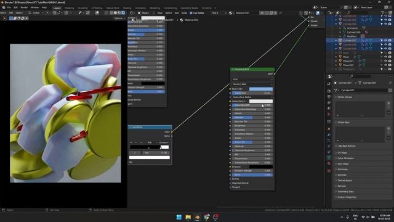
Task: Disable Cylinder.007 render camera icon
Action: (390, 40)
